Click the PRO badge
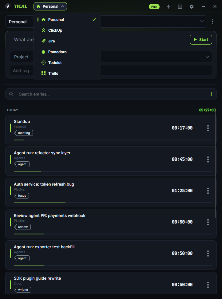 (x=154, y=6)
